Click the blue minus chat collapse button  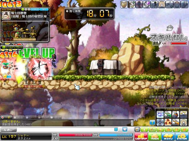click(x=116, y=129)
